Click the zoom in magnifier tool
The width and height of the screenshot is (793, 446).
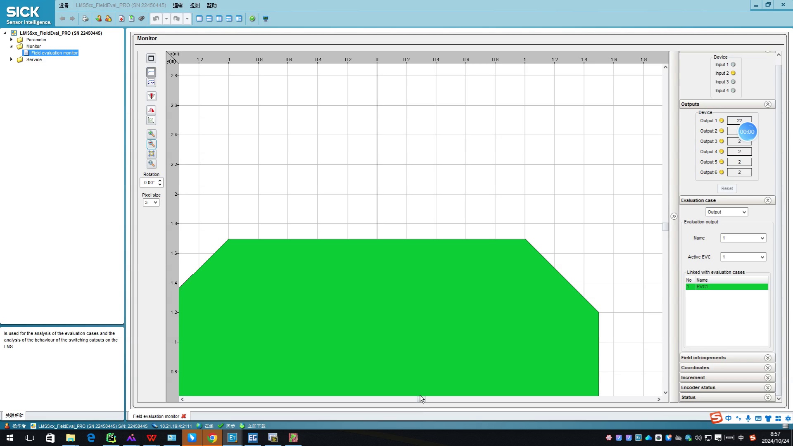[152, 134]
